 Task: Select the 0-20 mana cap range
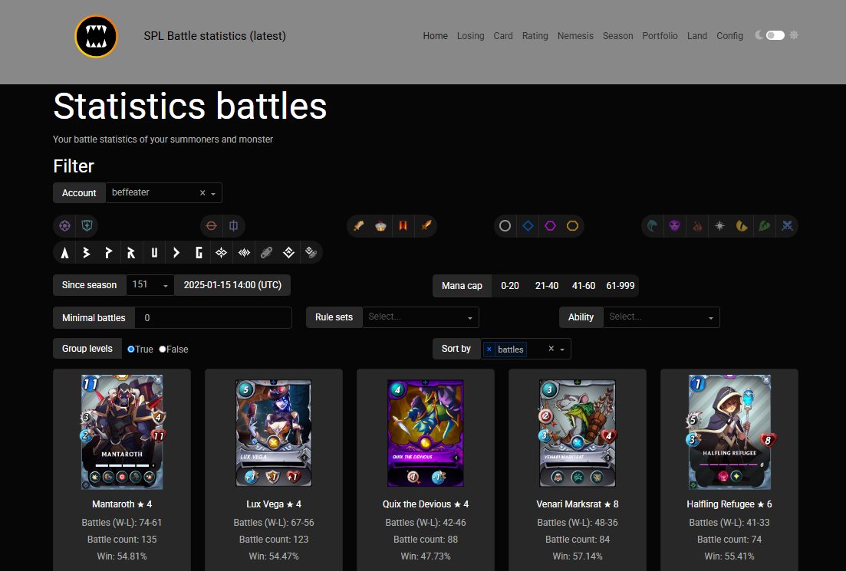pos(510,286)
